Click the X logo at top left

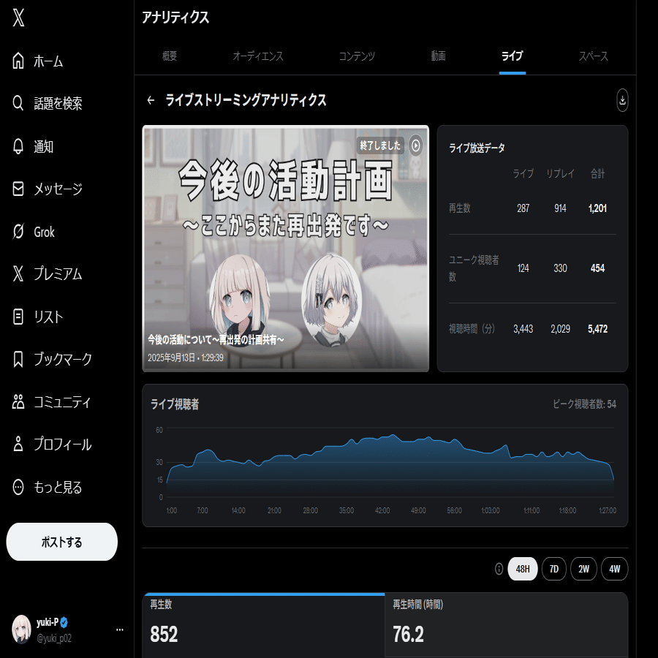(18, 18)
